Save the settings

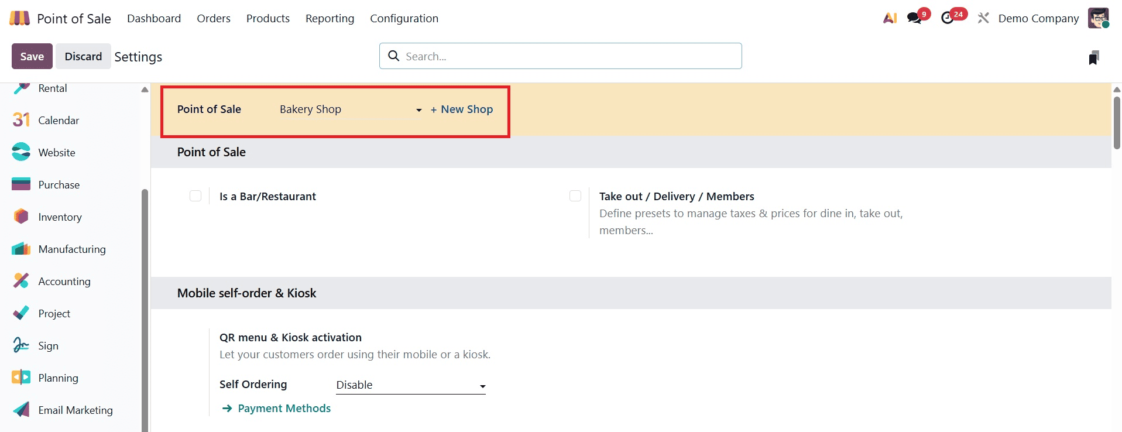click(x=32, y=56)
